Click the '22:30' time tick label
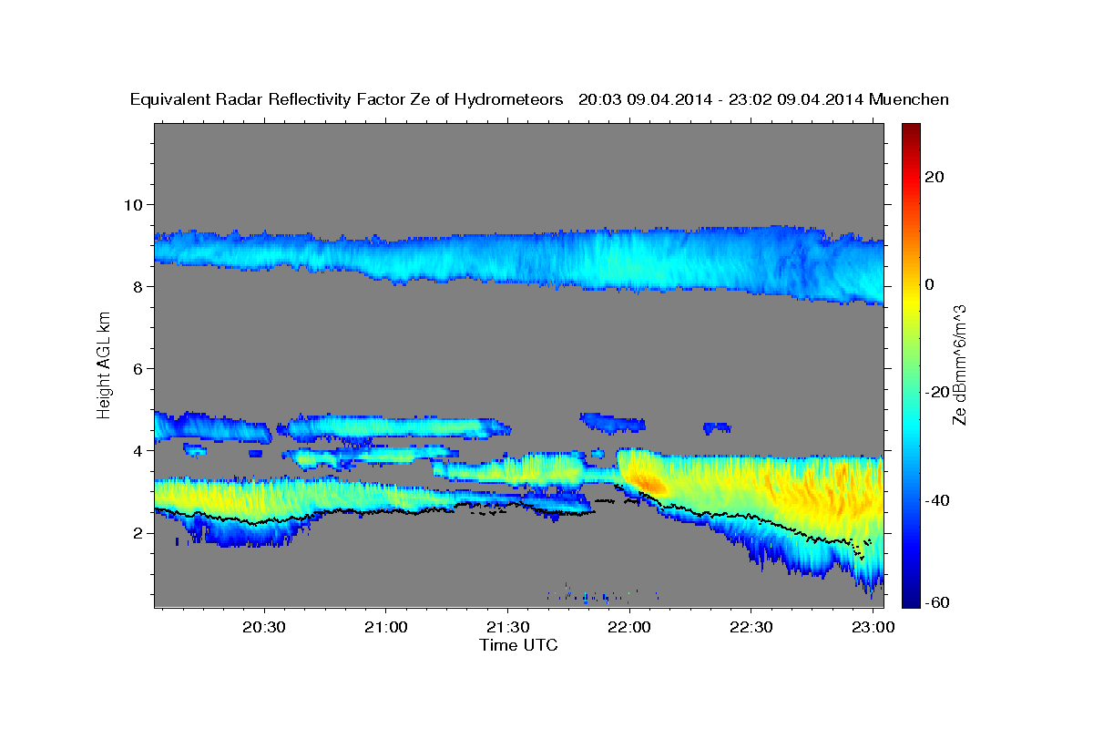The width and height of the screenshot is (1093, 729). pos(751,628)
